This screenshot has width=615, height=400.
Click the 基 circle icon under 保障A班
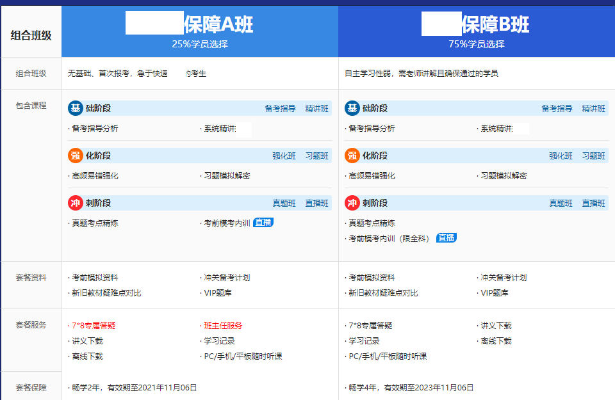76,108
